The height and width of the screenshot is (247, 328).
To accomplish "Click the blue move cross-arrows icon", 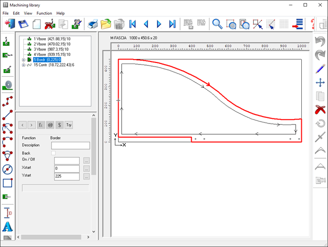I will point(319,82).
